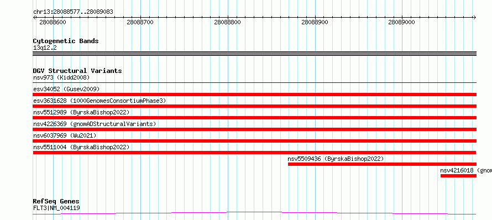Viewport: 492px width, 220px height.
Task: Click the 28088900 ruler position label
Action: tap(315, 22)
